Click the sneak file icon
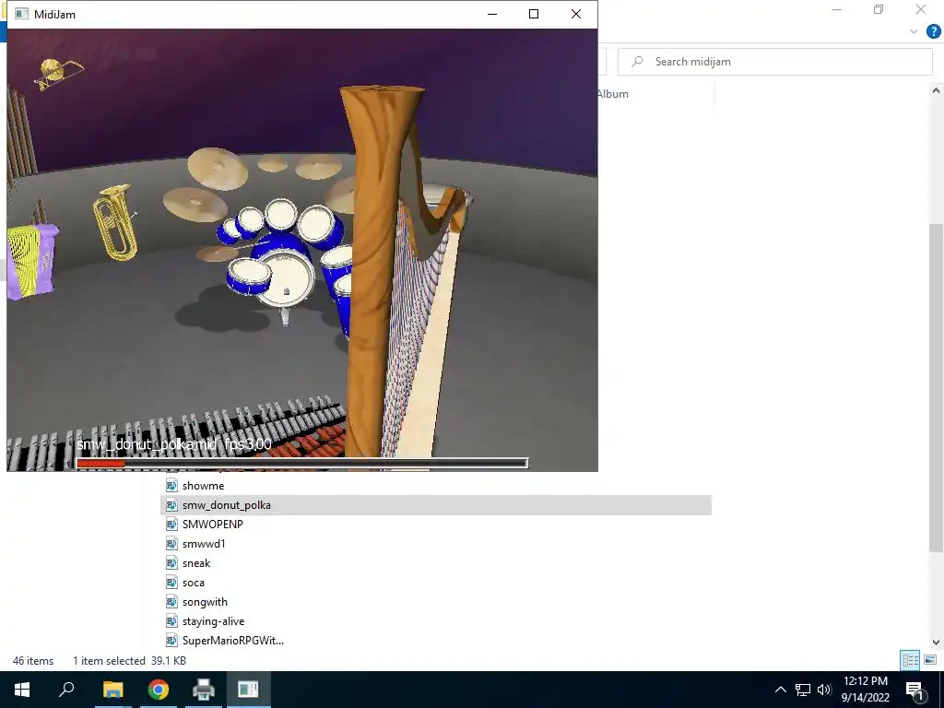Image resolution: width=944 pixels, height=708 pixels. click(171, 563)
